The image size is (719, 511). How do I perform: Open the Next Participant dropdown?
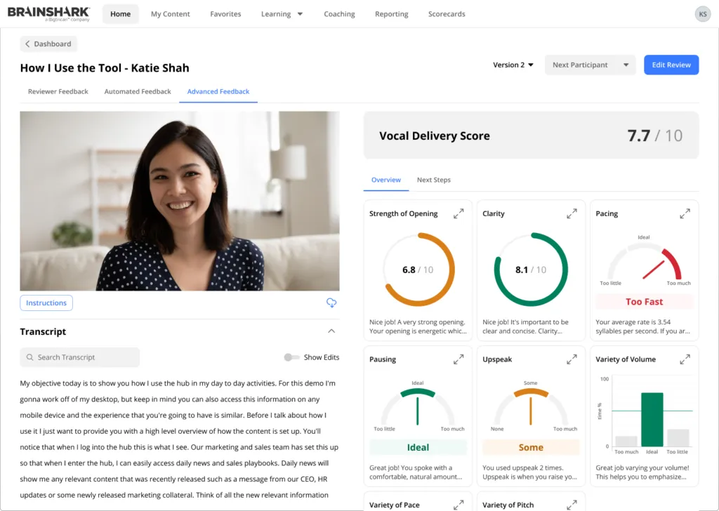point(590,65)
